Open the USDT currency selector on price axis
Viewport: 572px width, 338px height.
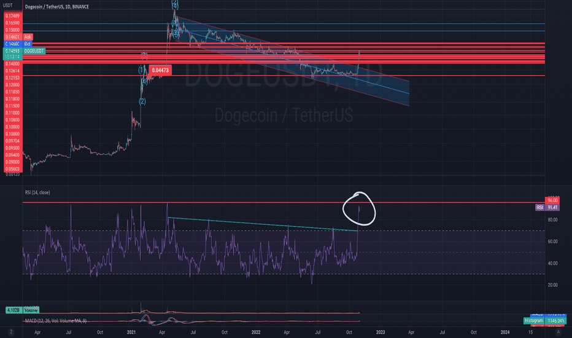[x=7, y=6]
